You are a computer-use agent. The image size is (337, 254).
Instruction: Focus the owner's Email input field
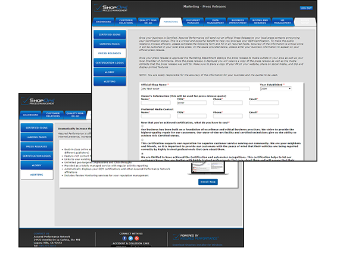click(264, 103)
